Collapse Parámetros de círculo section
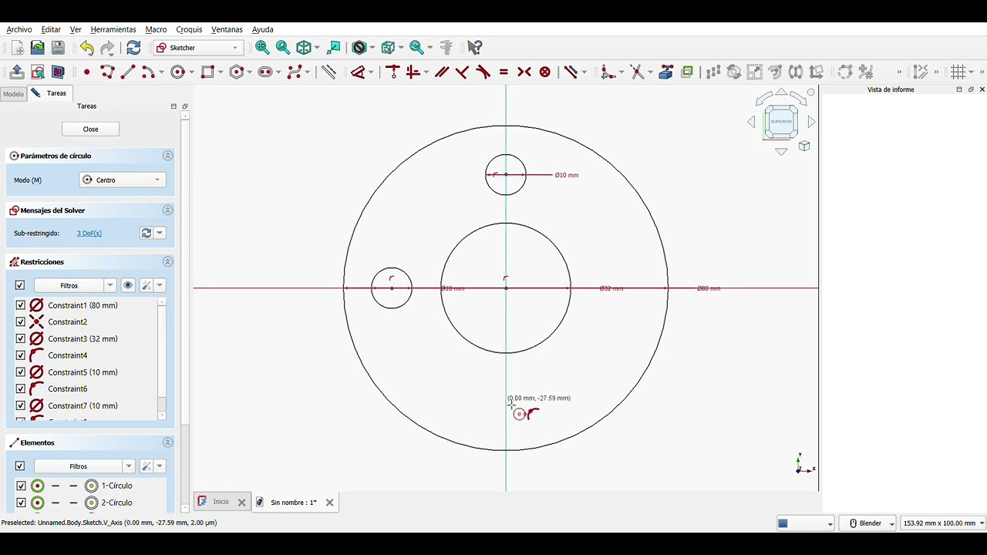Screen dimensions: 987x555 point(167,156)
